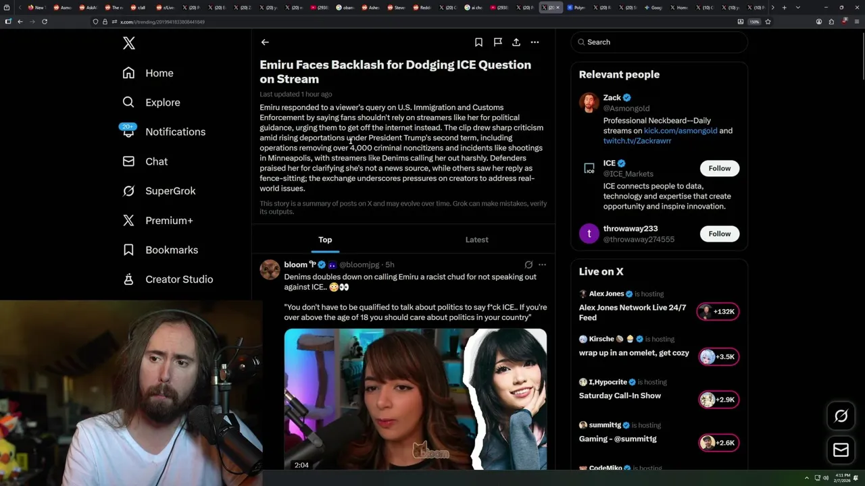The width and height of the screenshot is (865, 486).
Task: Open the Windows notification center icon
Action: click(x=856, y=478)
